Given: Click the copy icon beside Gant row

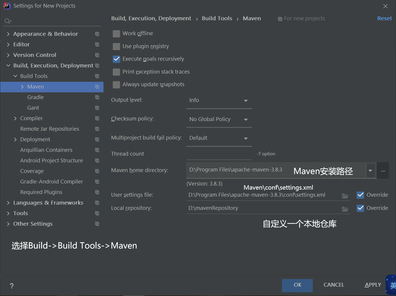Looking at the screenshot, I should pyautogui.click(x=97, y=108).
